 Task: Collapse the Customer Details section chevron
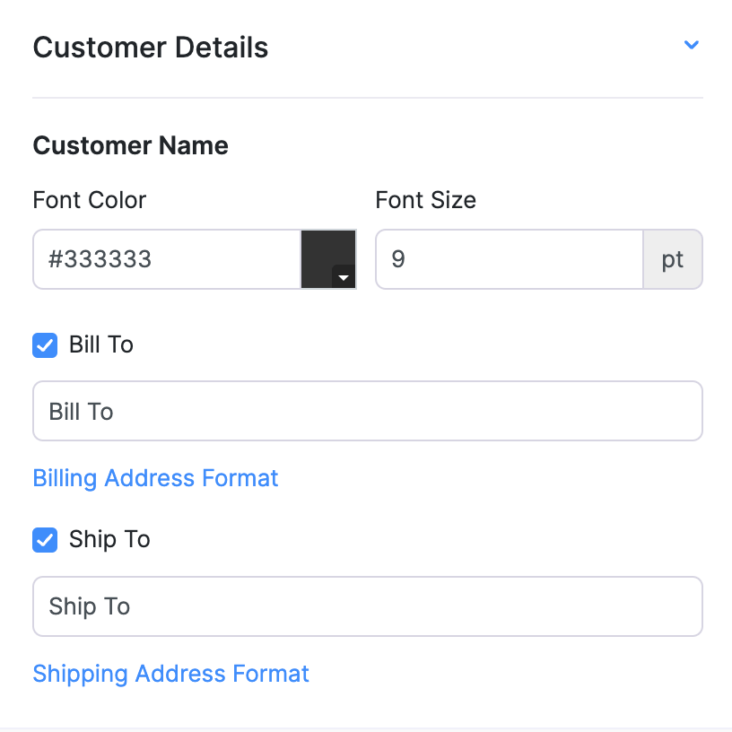coord(691,45)
